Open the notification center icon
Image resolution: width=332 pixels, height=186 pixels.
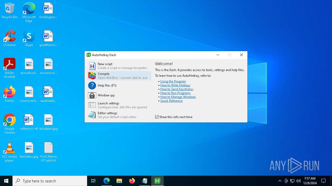point(323,181)
